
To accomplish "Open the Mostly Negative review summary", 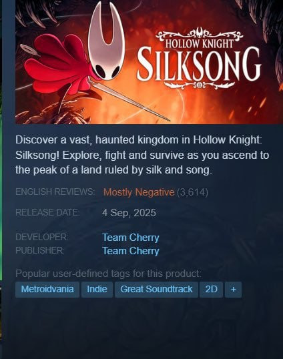I will tap(139, 192).
